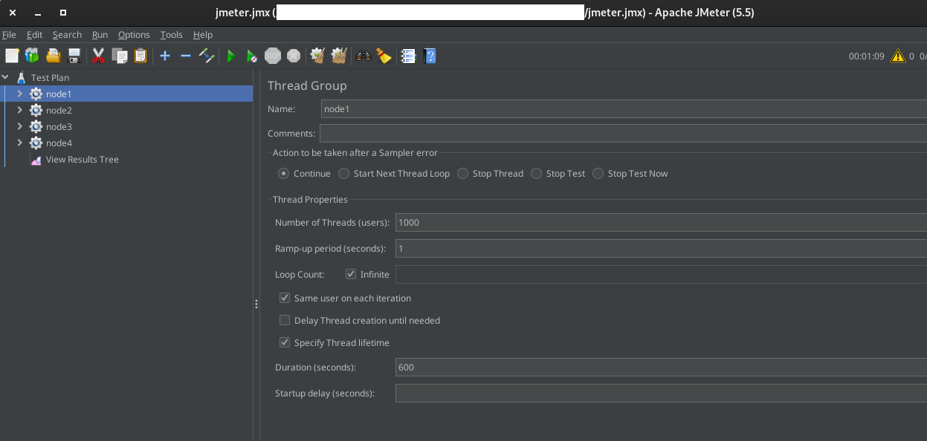Enable Delay Thread creation until needed

(285, 321)
